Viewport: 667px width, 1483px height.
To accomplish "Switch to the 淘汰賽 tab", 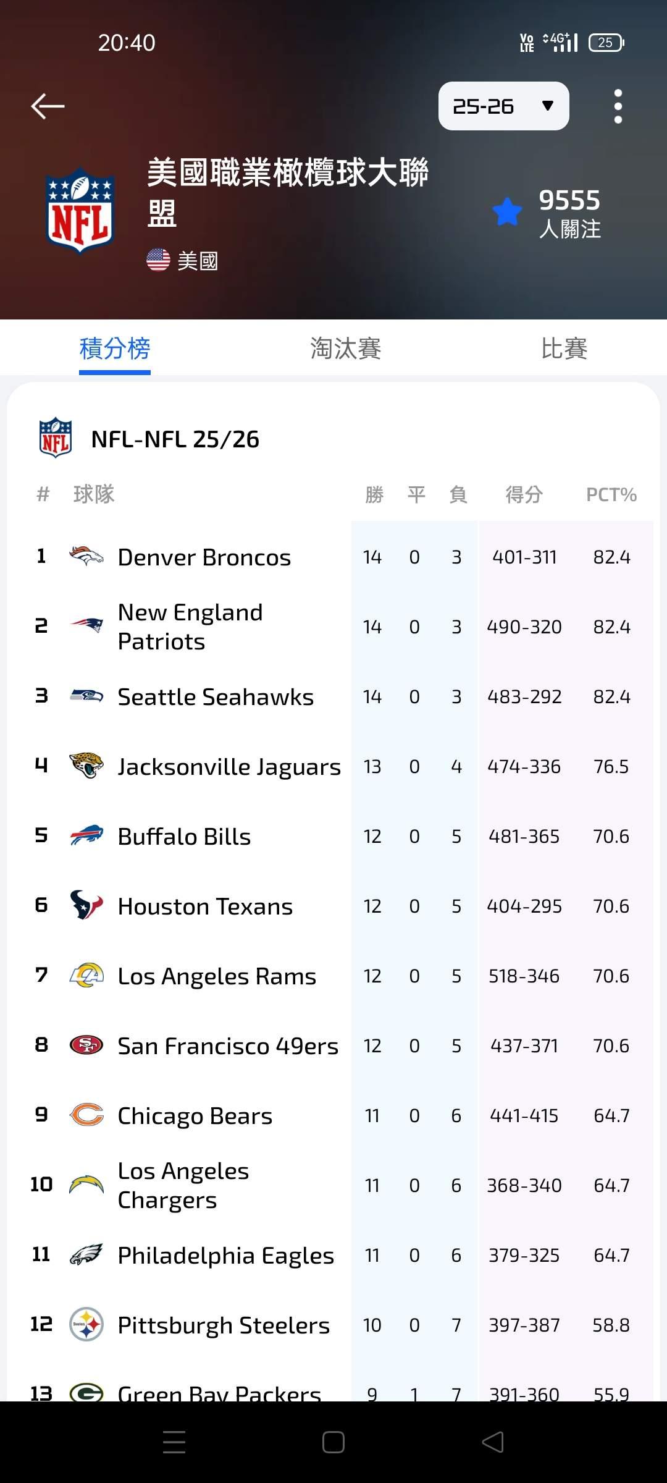I will (345, 349).
